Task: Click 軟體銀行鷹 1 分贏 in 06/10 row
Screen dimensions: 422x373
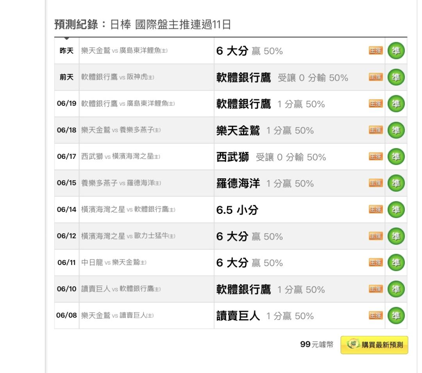Action: (x=270, y=290)
